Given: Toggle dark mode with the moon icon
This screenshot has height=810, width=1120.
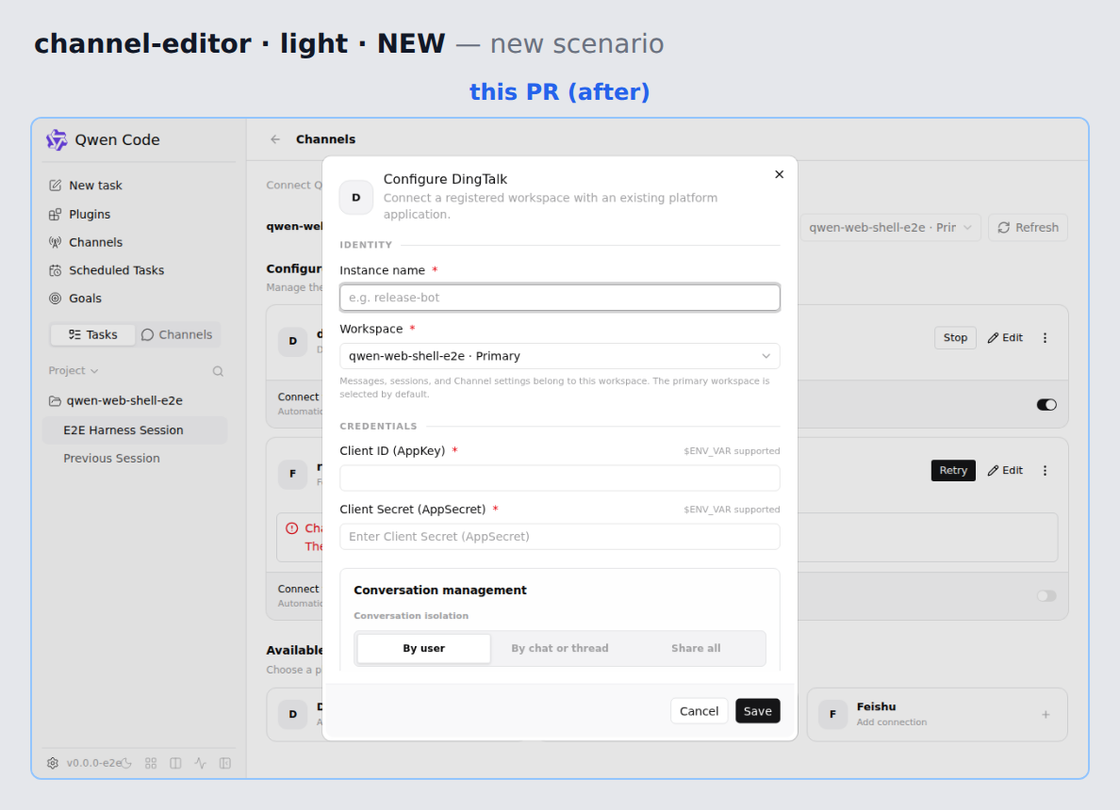Looking at the screenshot, I should coord(126,763).
